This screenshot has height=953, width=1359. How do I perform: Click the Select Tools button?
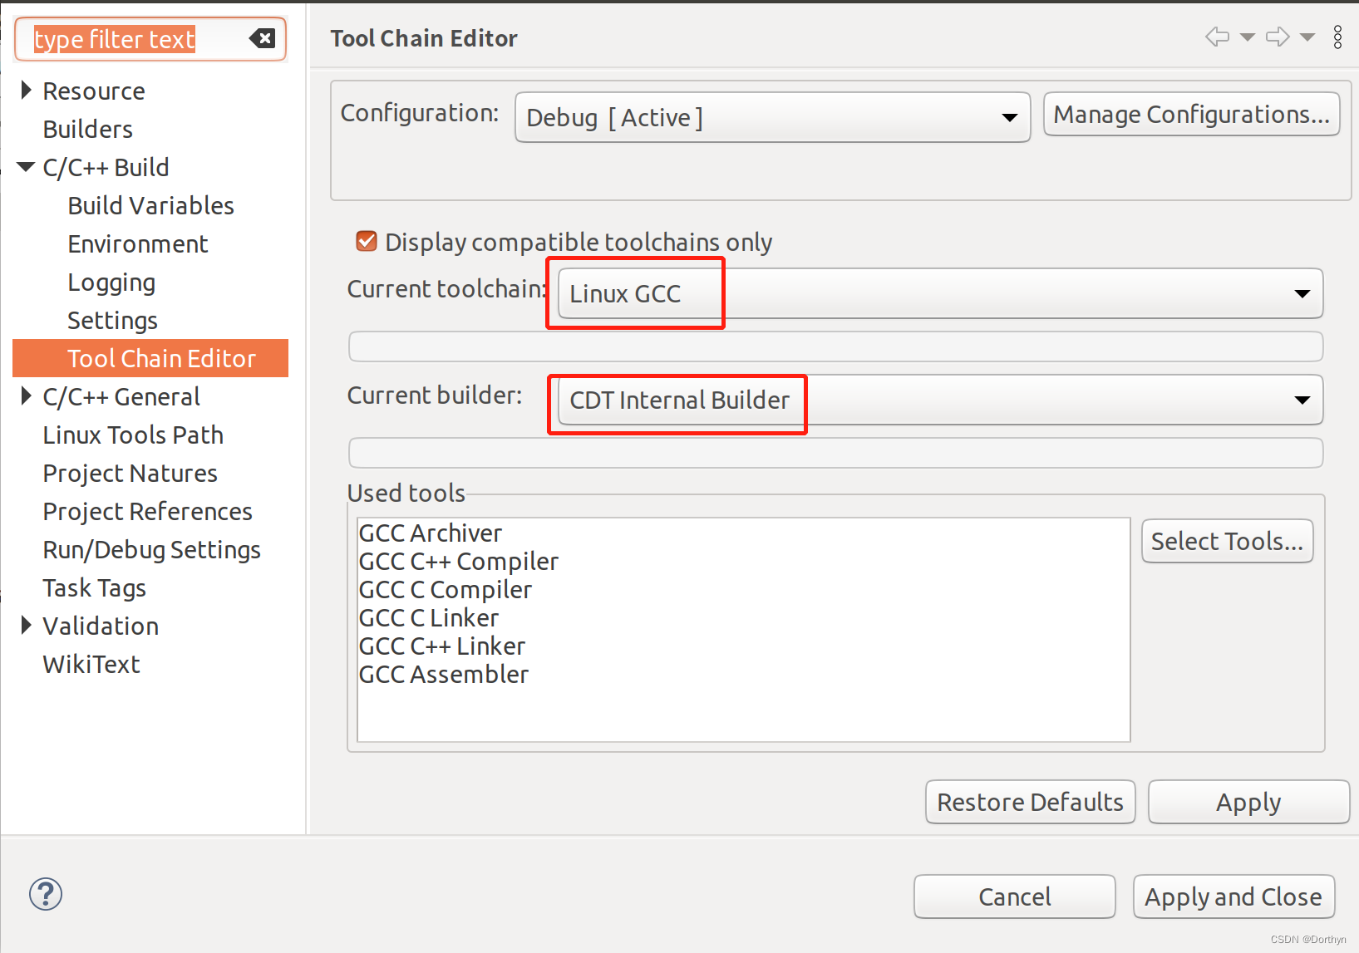pyautogui.click(x=1227, y=541)
